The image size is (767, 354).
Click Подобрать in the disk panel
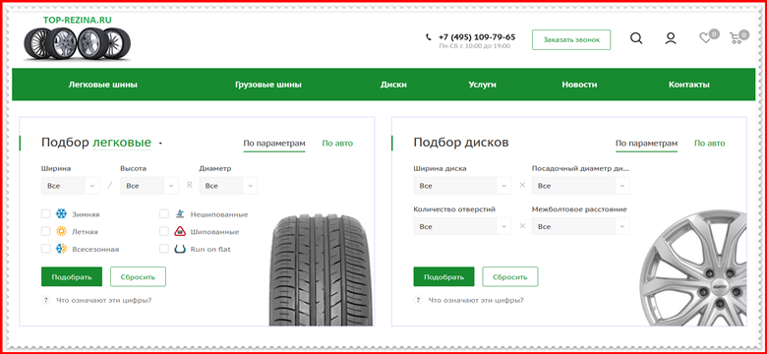tap(444, 276)
